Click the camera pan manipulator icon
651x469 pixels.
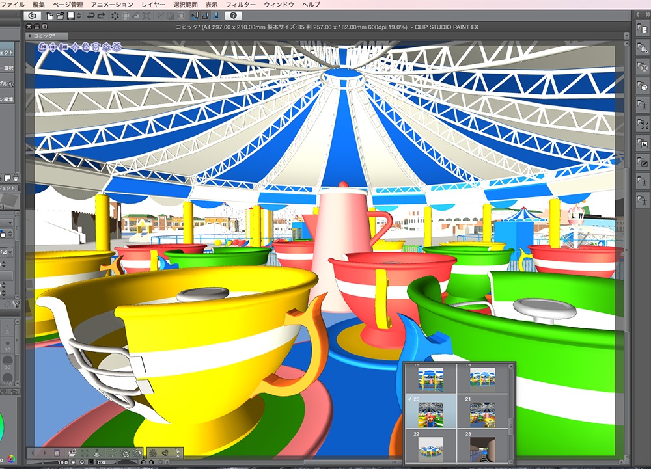pyautogui.click(x=53, y=47)
